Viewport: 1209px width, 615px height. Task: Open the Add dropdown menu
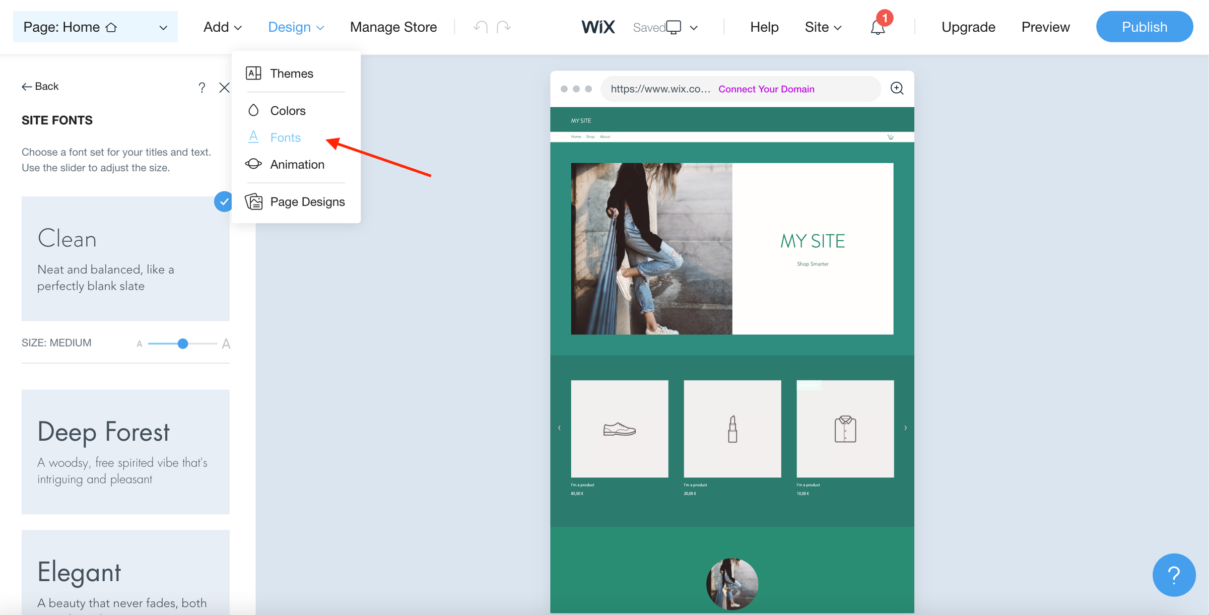pyautogui.click(x=222, y=27)
